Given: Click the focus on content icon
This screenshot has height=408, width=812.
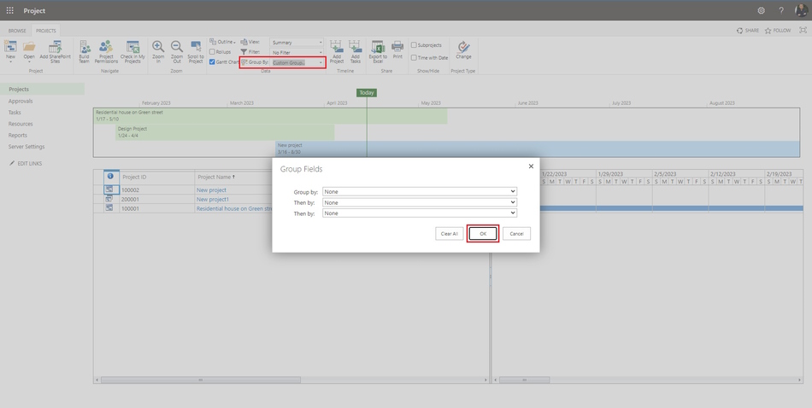Looking at the screenshot, I should tap(803, 31).
